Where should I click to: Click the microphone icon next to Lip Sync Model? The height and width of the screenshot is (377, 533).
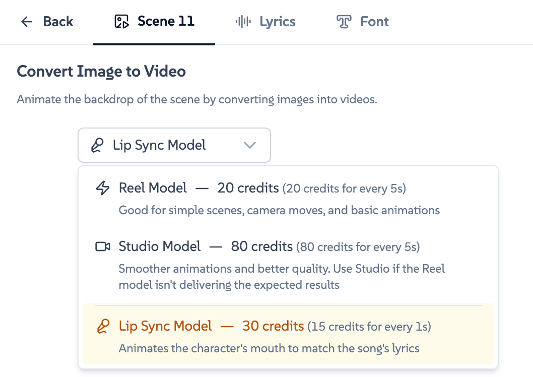pos(102,326)
